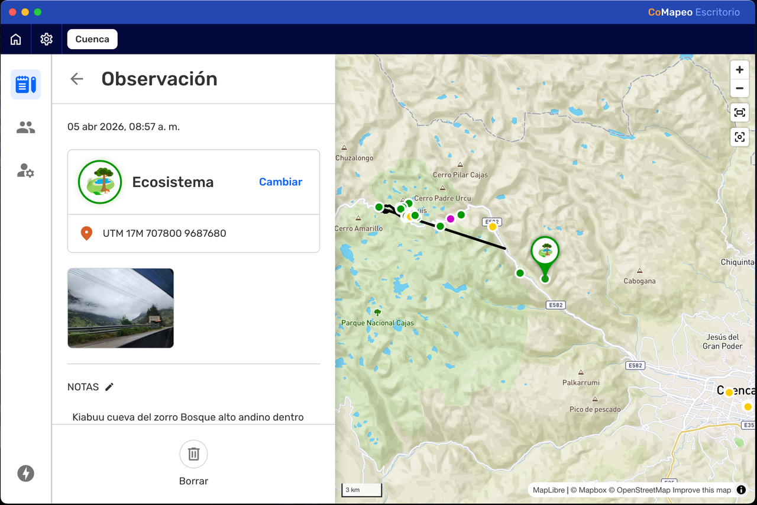Select the observations notepad sidebar icon

pos(26,84)
